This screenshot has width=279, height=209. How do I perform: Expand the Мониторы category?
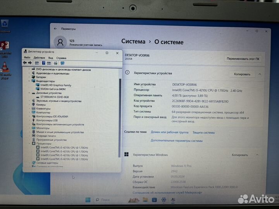coord(29,128)
